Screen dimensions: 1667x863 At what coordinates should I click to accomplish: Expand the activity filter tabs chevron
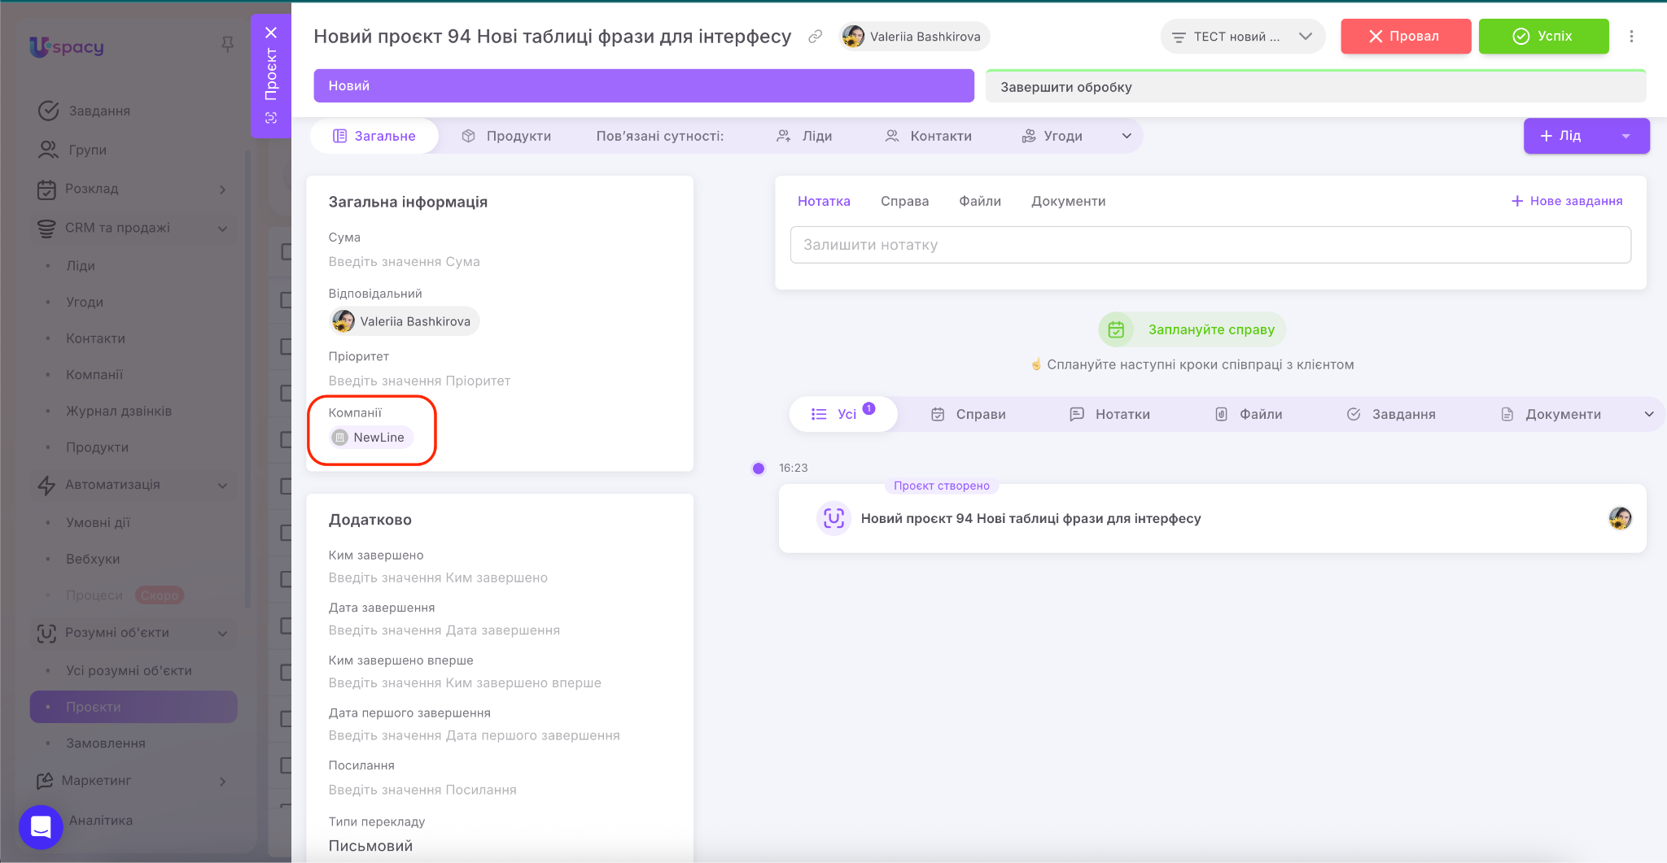[x=1649, y=414]
